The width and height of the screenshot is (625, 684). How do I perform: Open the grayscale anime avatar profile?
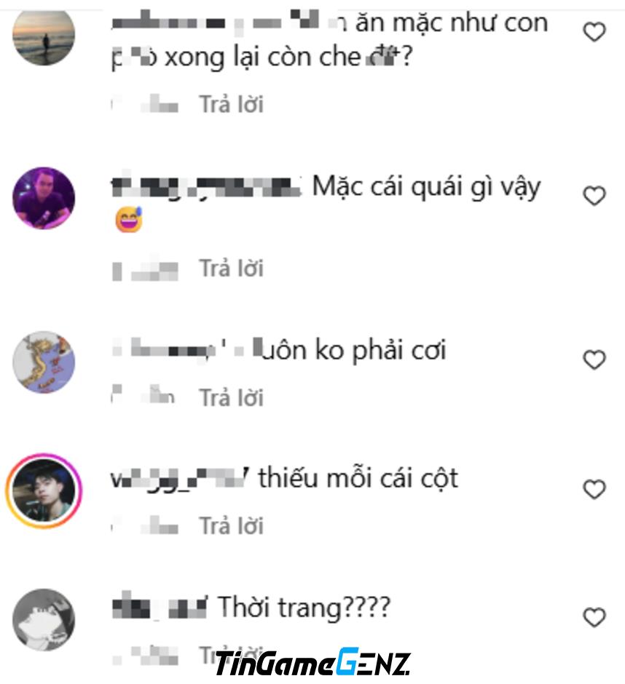pyautogui.click(x=44, y=619)
